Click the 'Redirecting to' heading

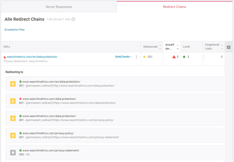point(14,72)
